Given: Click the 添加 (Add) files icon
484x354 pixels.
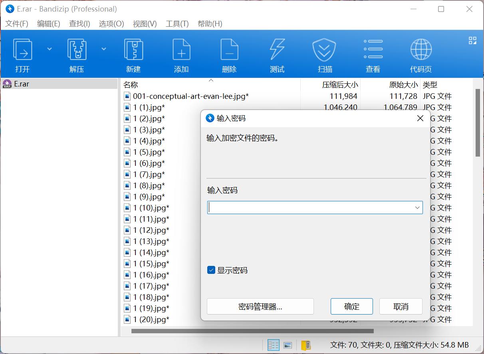Looking at the screenshot, I should click(181, 49).
